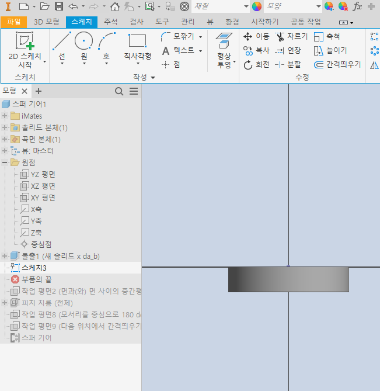Open the color wheel appearance icon
380x391 pixels.
(257, 6)
